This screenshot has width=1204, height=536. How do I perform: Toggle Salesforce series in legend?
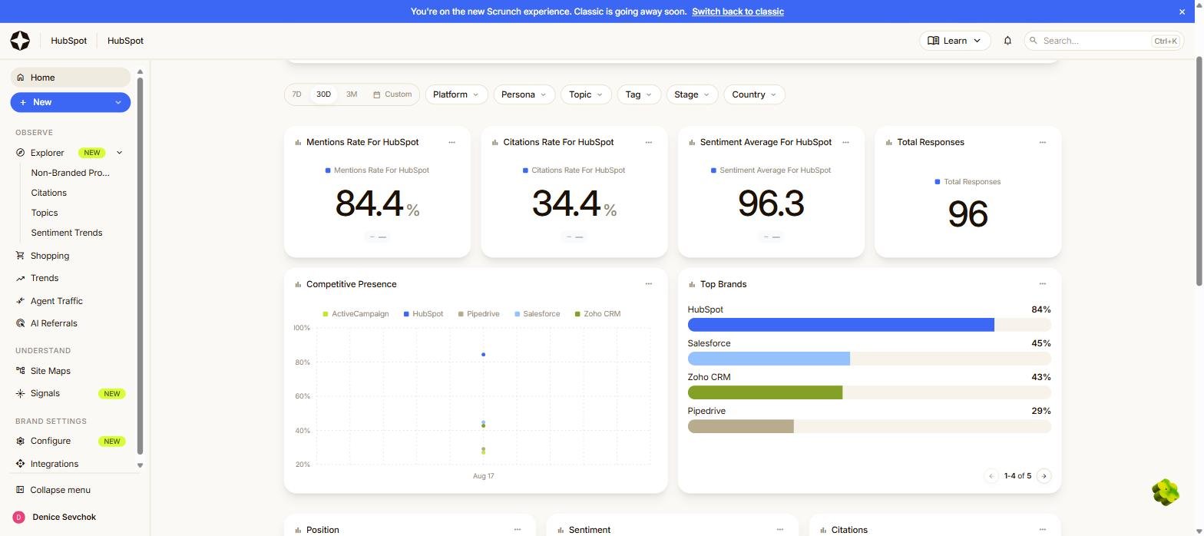pyautogui.click(x=537, y=314)
